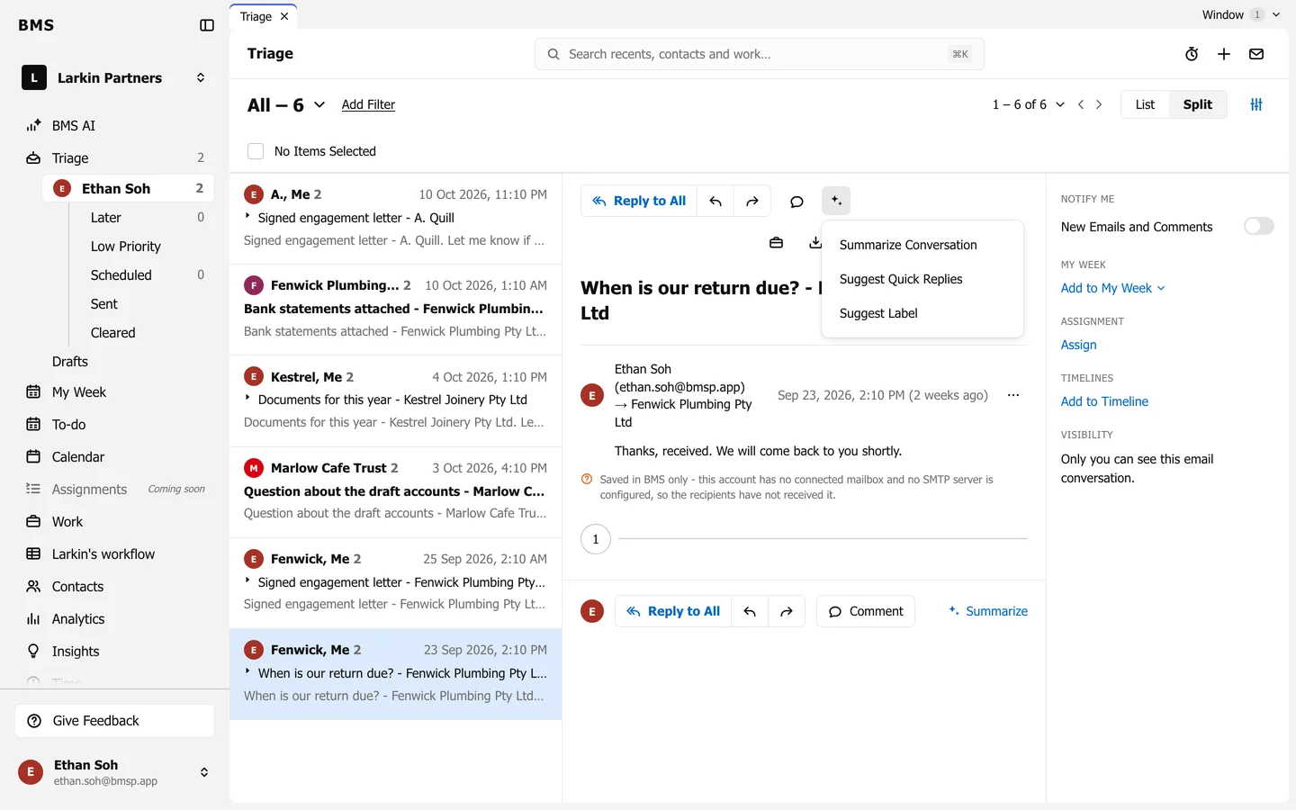
Task: Click the bottom Comment button
Action: (x=866, y=611)
